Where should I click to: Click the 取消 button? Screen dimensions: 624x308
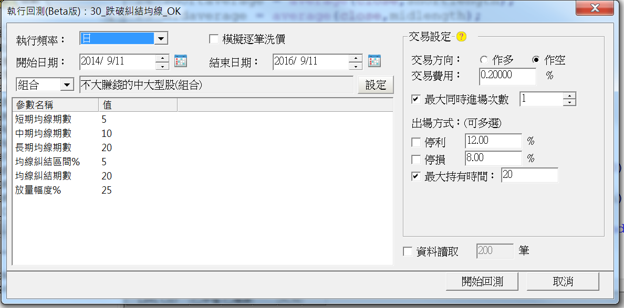pos(563,281)
